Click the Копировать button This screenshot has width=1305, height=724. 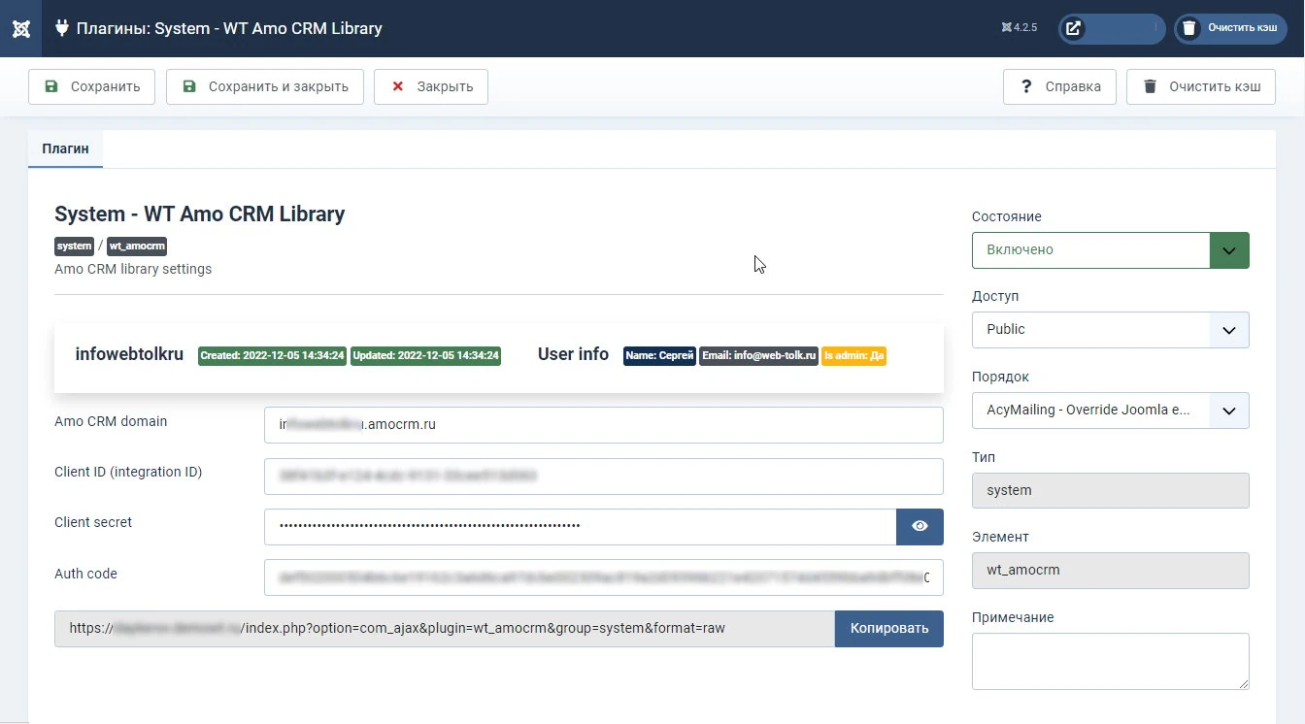click(888, 628)
